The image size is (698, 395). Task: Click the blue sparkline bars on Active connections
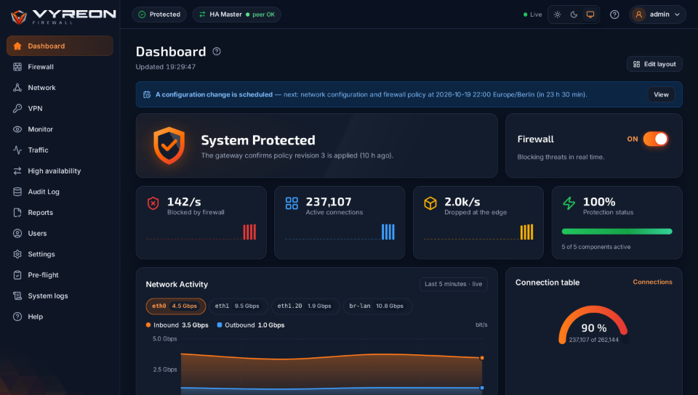pos(388,232)
